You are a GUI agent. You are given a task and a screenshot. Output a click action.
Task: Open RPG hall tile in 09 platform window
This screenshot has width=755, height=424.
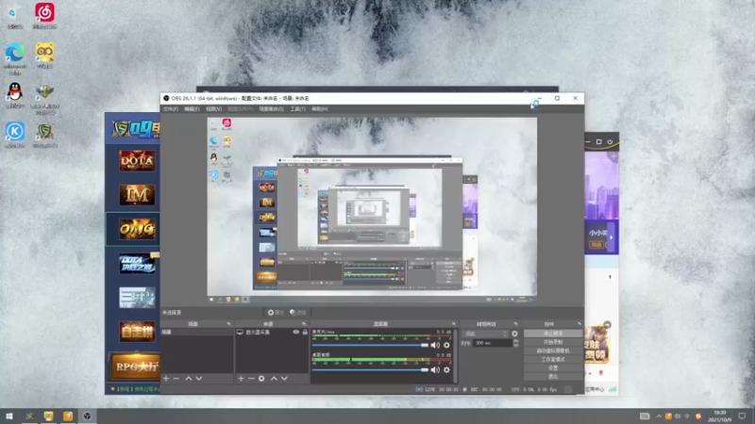coord(135,367)
